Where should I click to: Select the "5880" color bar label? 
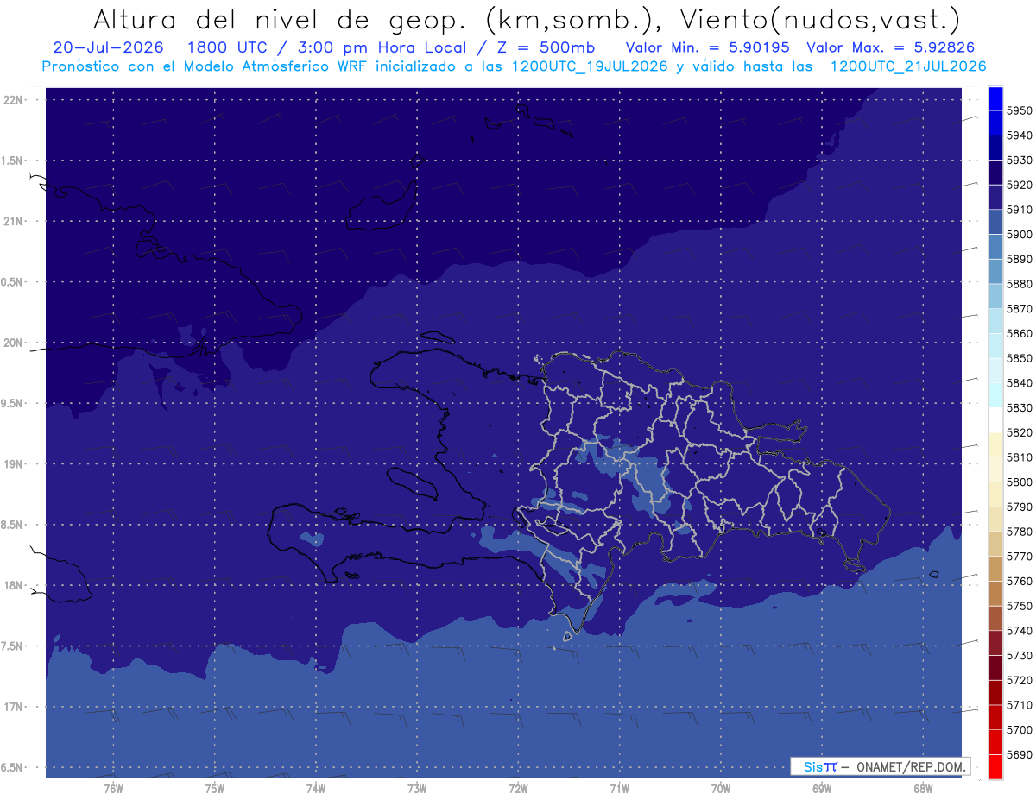(1020, 284)
